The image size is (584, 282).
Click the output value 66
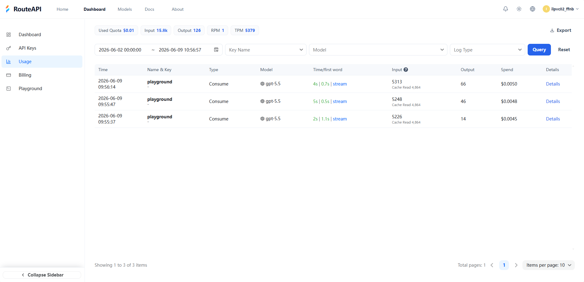[463, 84]
